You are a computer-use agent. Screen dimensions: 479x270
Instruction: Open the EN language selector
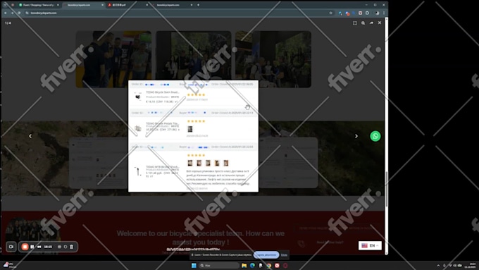pos(370,245)
